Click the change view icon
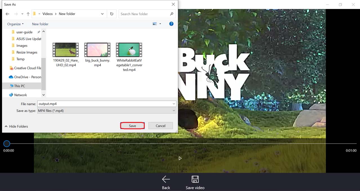The width and height of the screenshot is (360, 191). (155, 24)
